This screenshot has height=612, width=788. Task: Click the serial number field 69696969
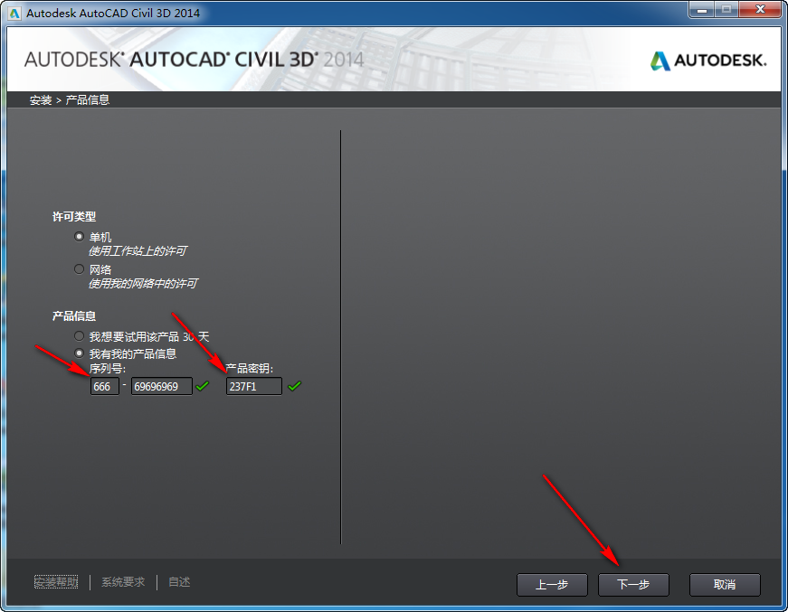(x=162, y=387)
